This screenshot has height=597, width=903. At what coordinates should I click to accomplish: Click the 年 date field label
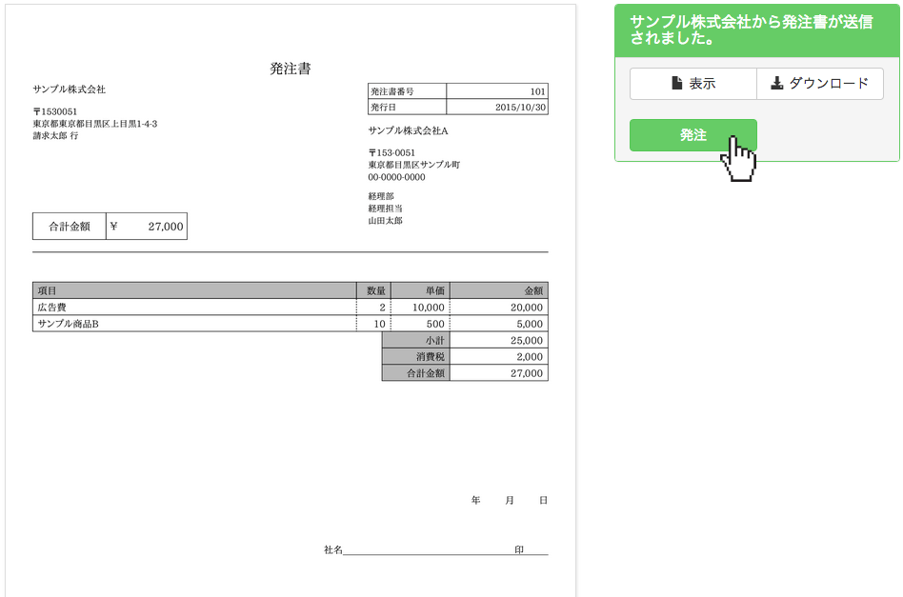click(x=475, y=500)
